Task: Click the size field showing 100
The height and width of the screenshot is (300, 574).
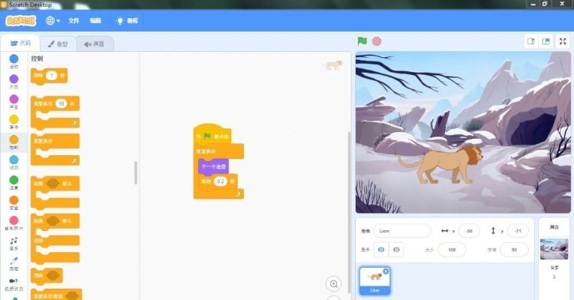Action: (x=452, y=250)
